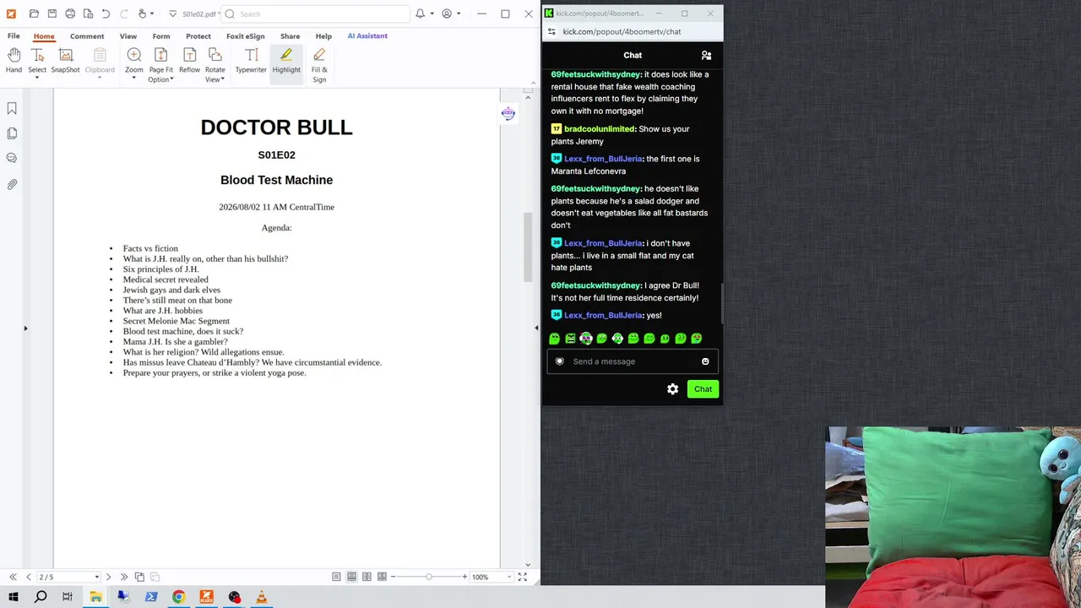Go to next page arrow
The width and height of the screenshot is (1081, 608).
108,577
